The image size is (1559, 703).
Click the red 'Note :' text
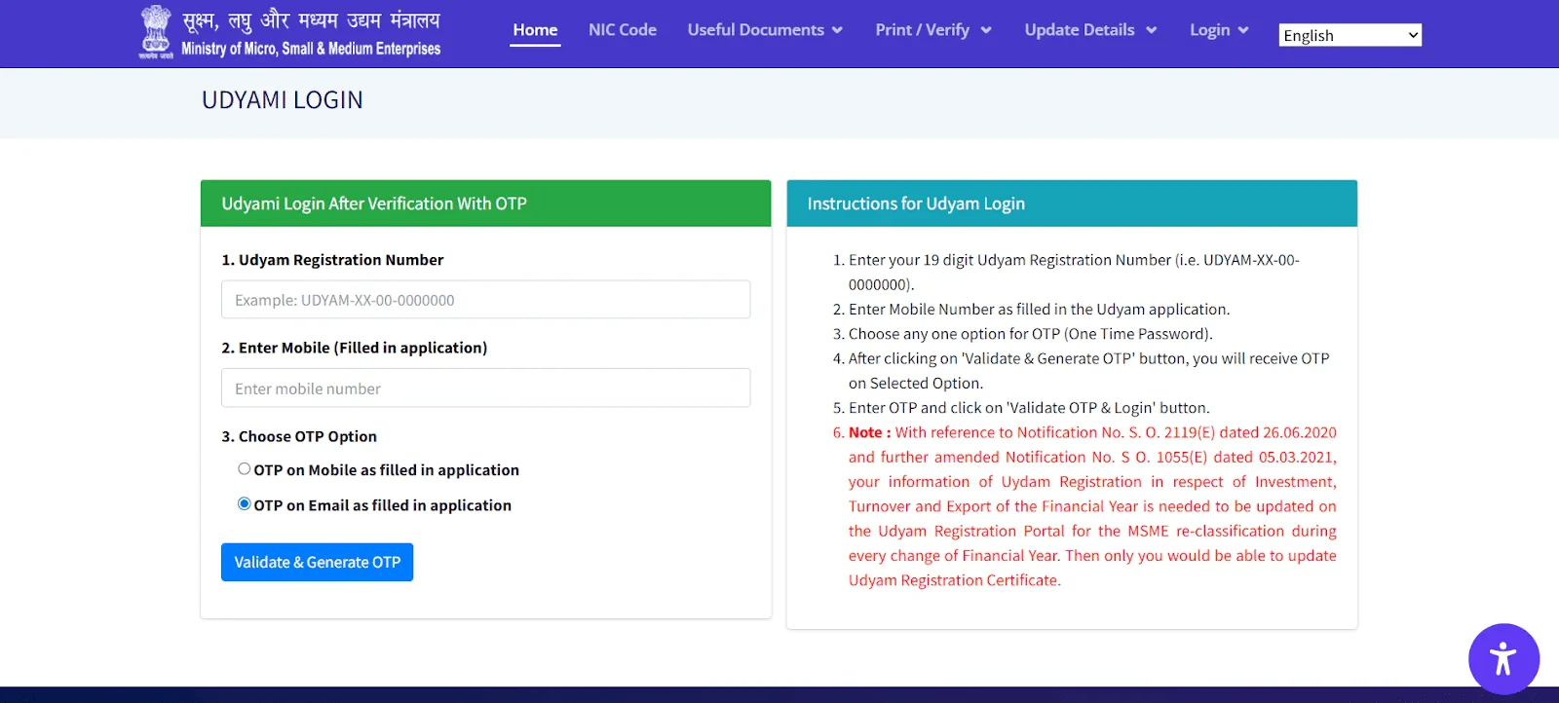(x=869, y=432)
